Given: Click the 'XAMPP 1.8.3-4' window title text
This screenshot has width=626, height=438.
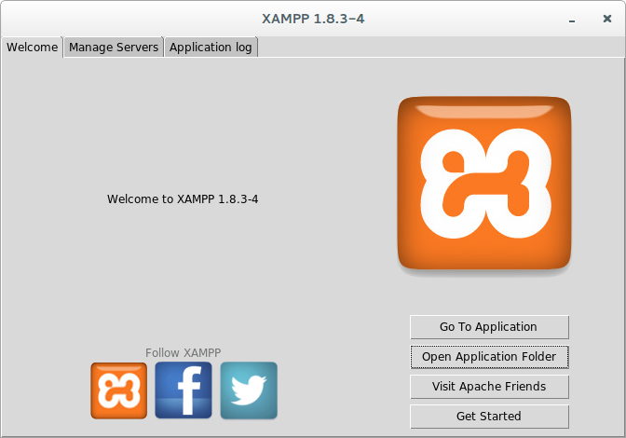Looking at the screenshot, I should [313, 19].
